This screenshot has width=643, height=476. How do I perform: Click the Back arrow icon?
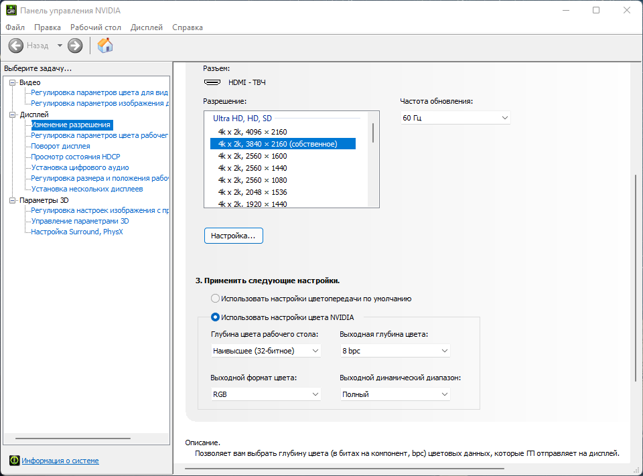coord(16,46)
